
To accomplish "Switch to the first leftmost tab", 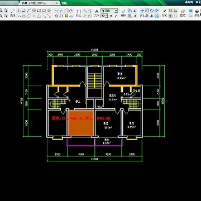I will pos(9,3).
